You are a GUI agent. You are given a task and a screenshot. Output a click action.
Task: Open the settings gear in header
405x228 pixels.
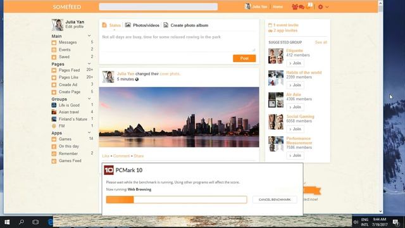click(x=321, y=7)
